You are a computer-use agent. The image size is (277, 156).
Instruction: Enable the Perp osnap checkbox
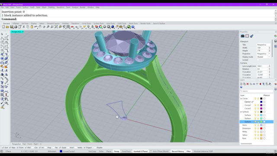pos(46,147)
